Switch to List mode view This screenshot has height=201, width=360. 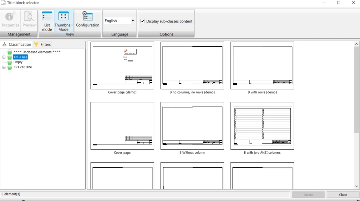[x=47, y=17]
